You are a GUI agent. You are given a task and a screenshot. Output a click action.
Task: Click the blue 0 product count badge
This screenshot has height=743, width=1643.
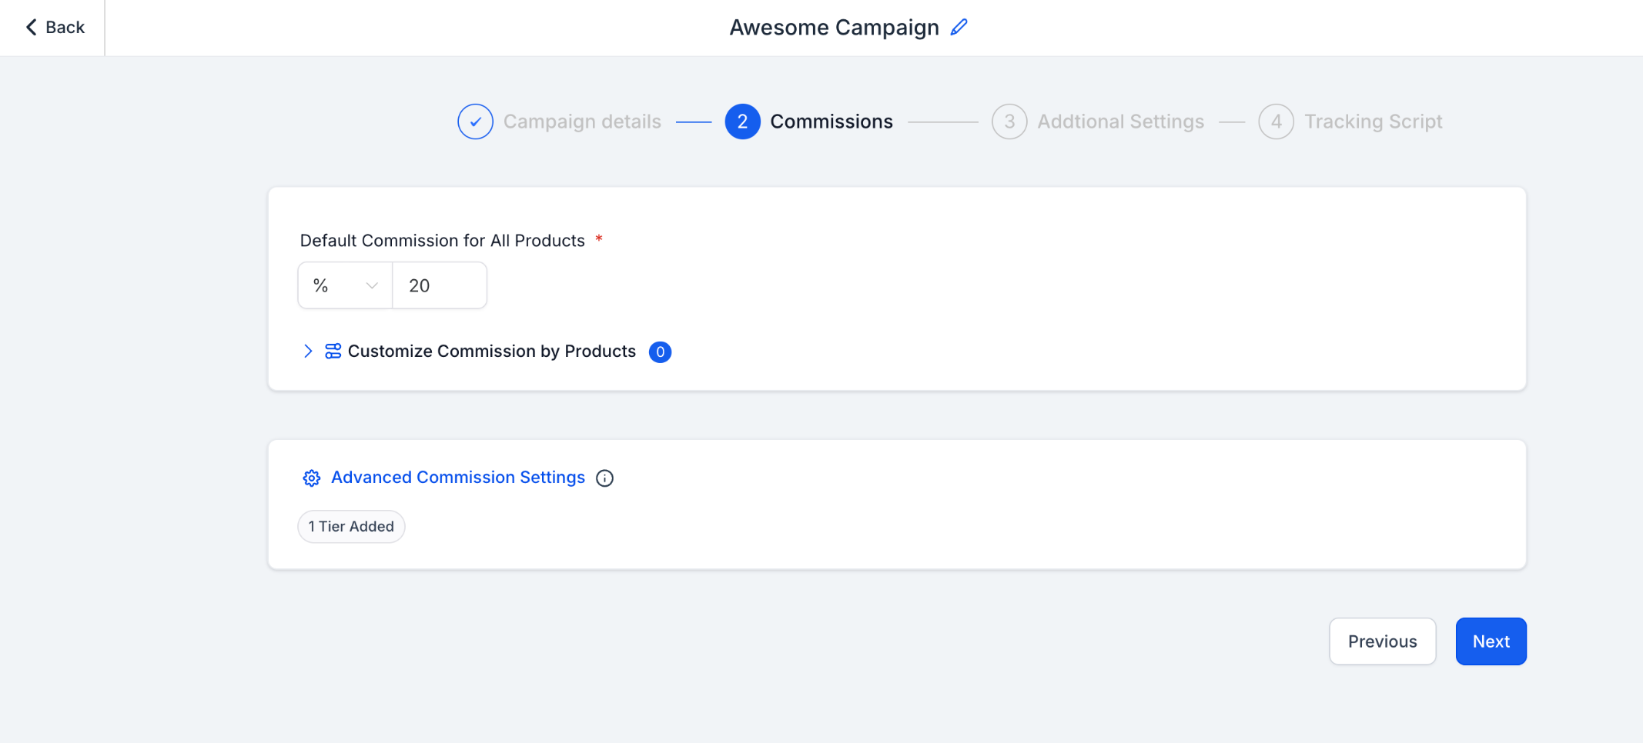point(660,352)
